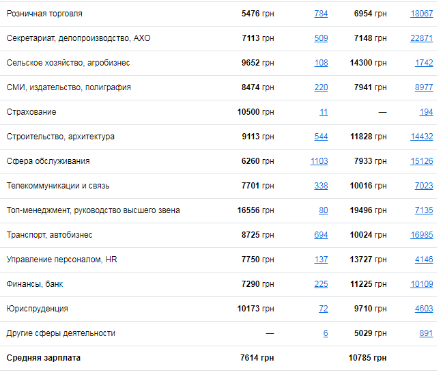Click the 108 link for Сельское хозяйство

[x=321, y=63]
